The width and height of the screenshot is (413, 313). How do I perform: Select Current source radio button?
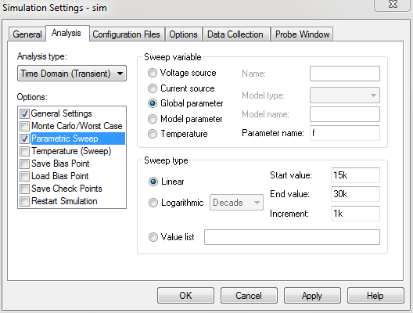[153, 88]
